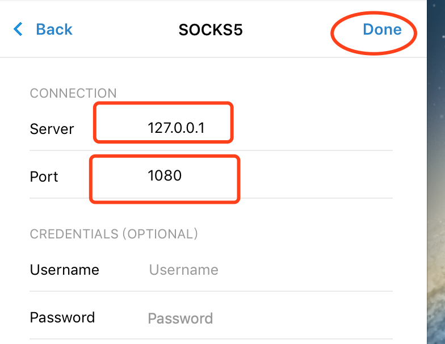445x344 pixels.
Task: Click the CREDENTIALS (OPTIONAL) section header
Action: point(114,234)
